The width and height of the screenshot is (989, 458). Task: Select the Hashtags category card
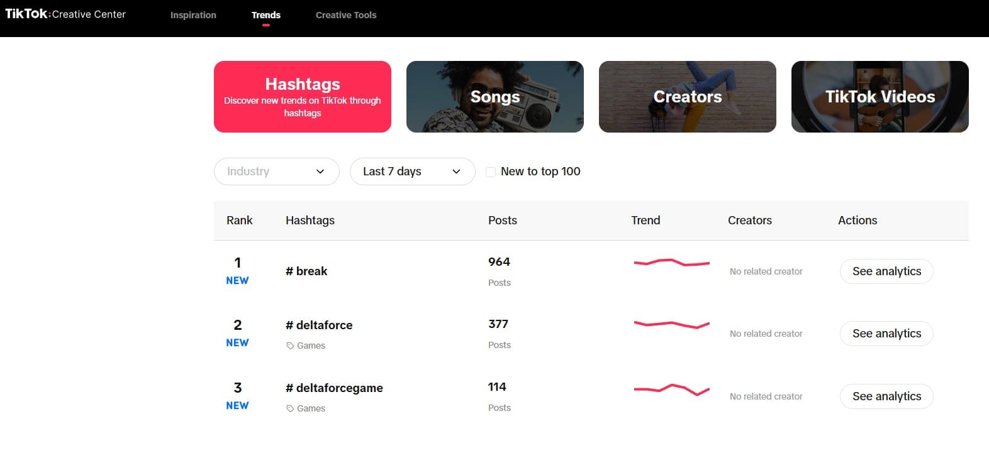point(303,97)
